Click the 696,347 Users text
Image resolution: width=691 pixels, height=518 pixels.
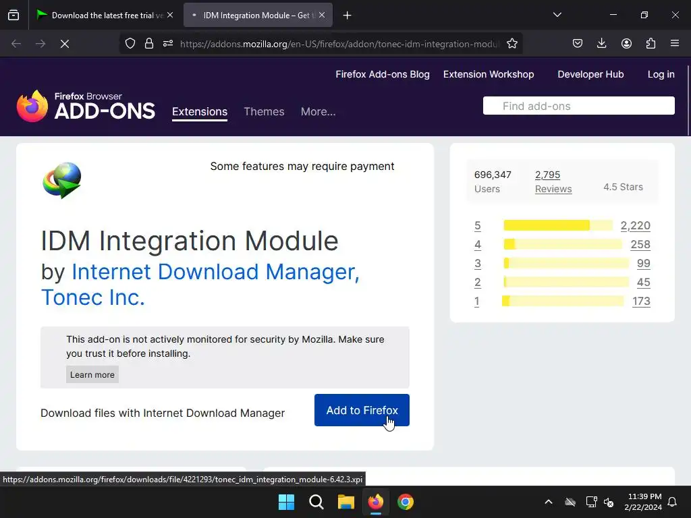pos(493,181)
